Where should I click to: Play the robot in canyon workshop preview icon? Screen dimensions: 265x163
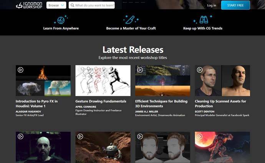pos(80,136)
